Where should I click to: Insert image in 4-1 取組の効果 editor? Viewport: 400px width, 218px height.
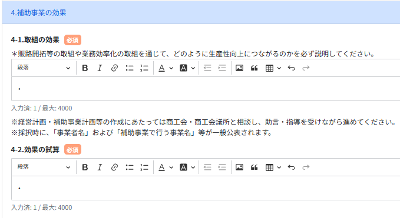click(x=239, y=68)
